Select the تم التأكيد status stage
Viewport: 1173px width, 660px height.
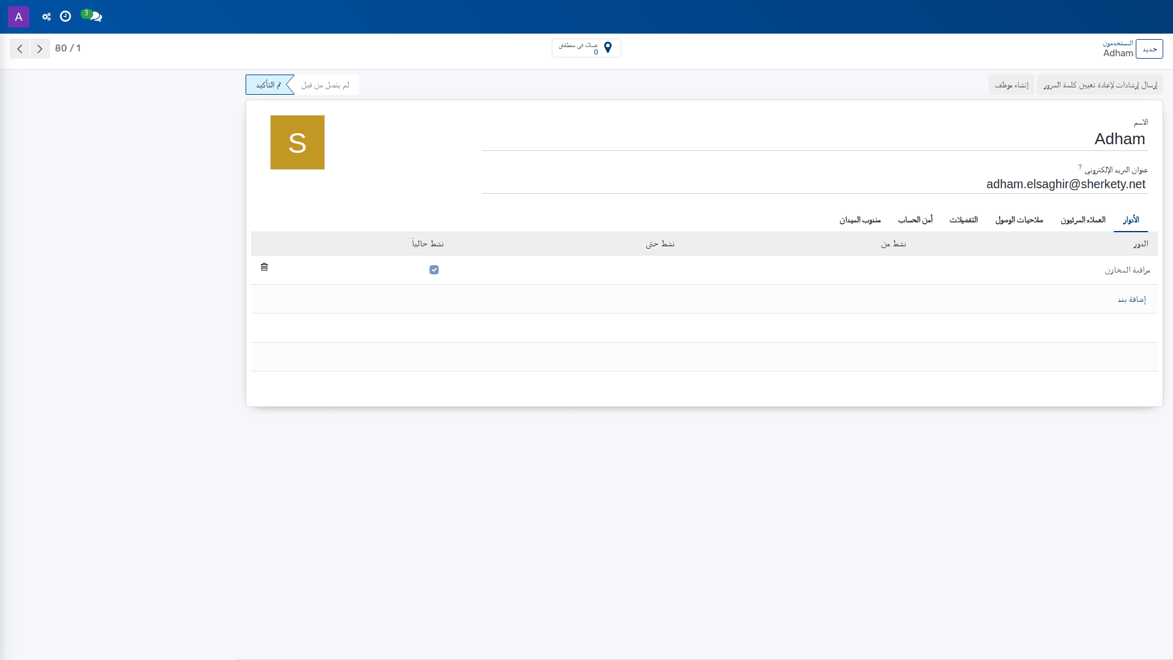(269, 85)
